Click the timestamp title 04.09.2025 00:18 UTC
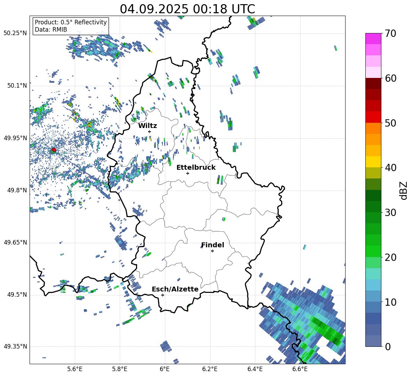The height and width of the screenshot is (376, 412). click(x=187, y=9)
